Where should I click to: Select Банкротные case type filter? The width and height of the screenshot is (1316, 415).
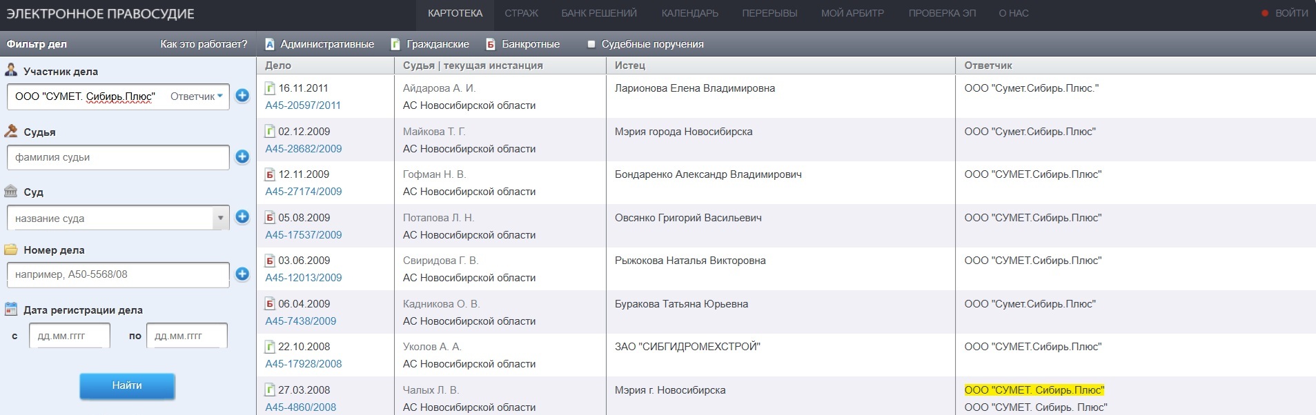tap(523, 44)
